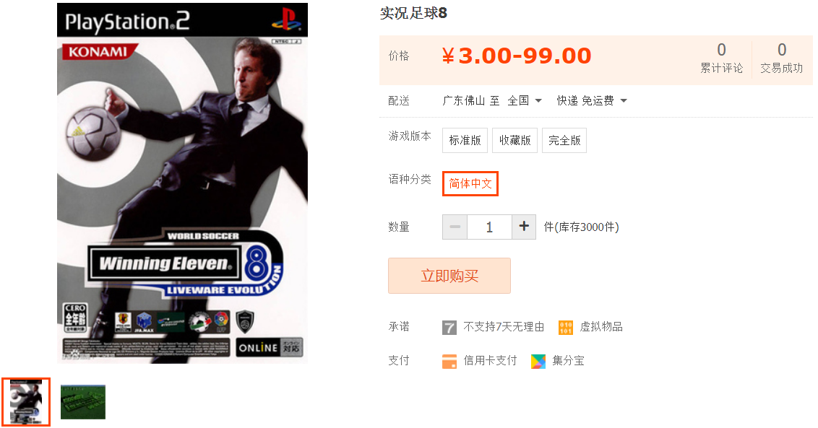Viewport: 818px width, 428px height.
Task: Increase quantity with the plus button
Action: [524, 227]
